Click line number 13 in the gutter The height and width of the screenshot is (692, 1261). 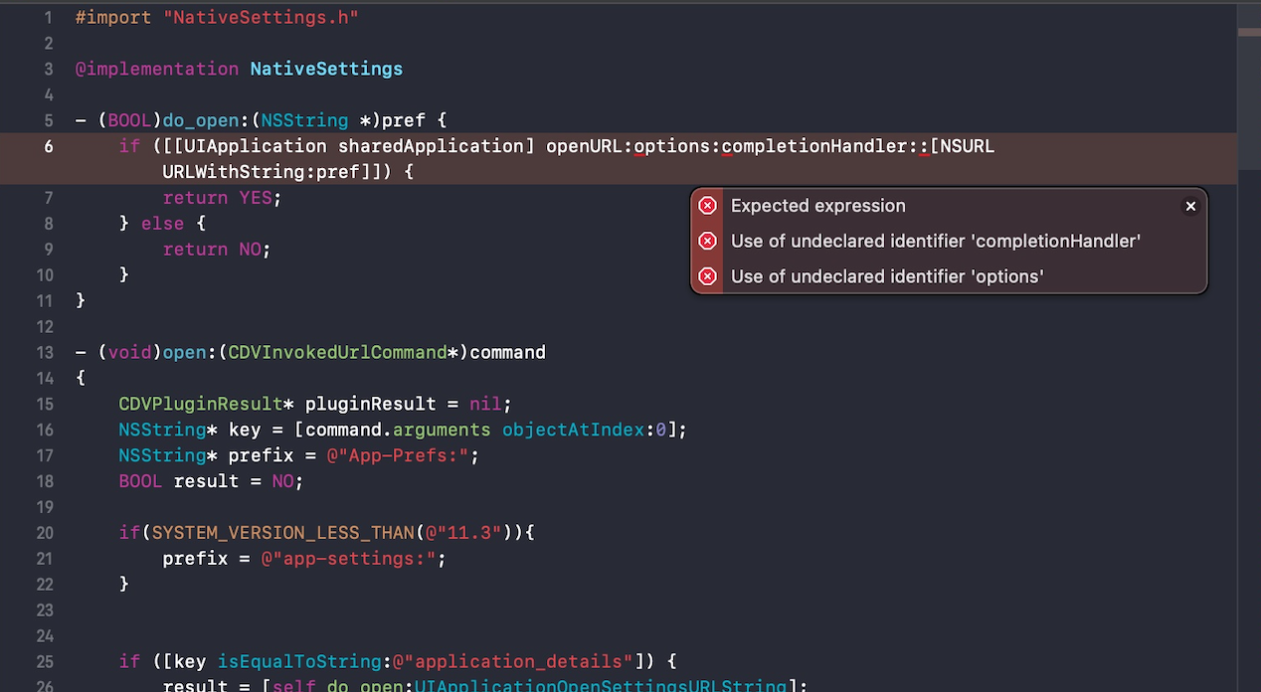[x=44, y=352]
